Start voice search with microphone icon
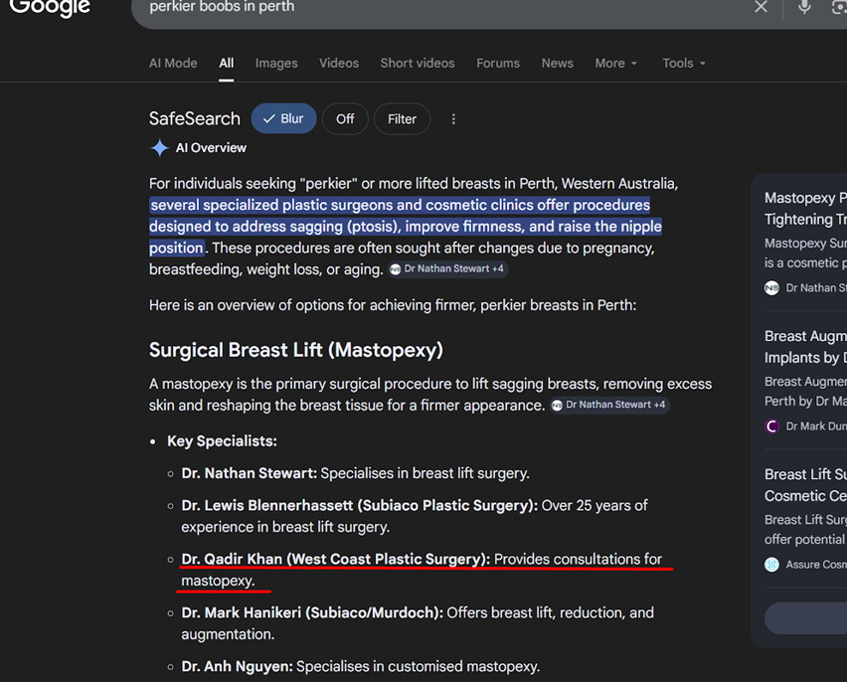Image resolution: width=847 pixels, height=682 pixels. click(x=804, y=7)
